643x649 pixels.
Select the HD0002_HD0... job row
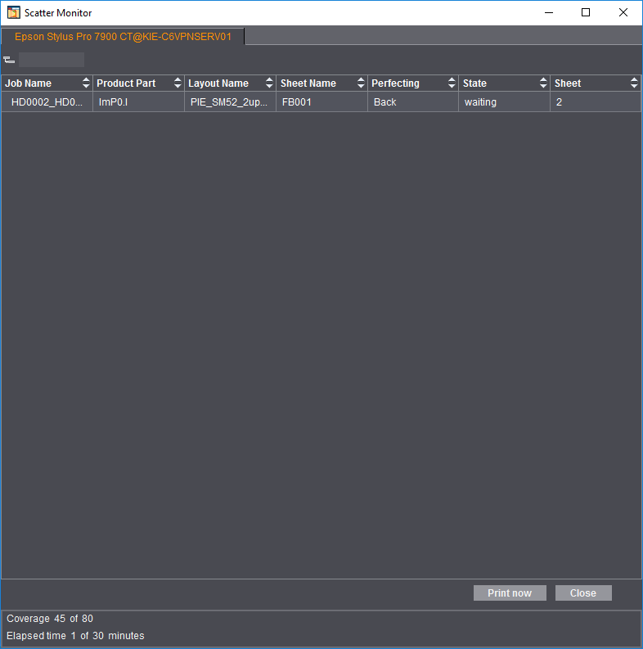[x=321, y=101]
